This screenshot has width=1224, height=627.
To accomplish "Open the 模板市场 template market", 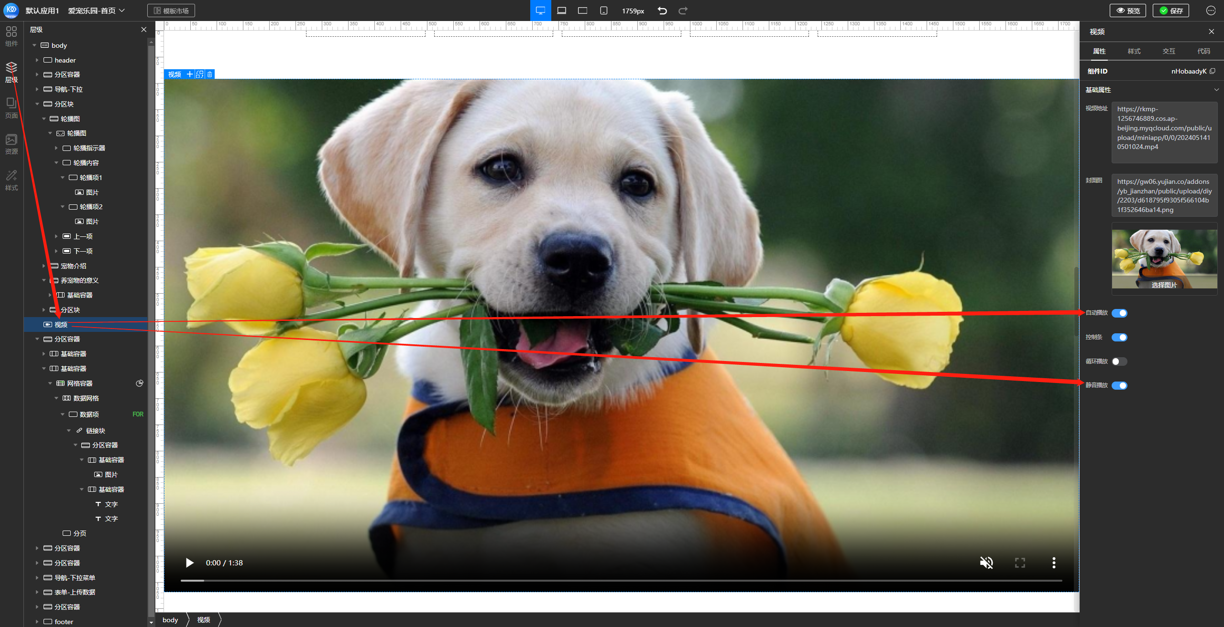I will coord(171,11).
